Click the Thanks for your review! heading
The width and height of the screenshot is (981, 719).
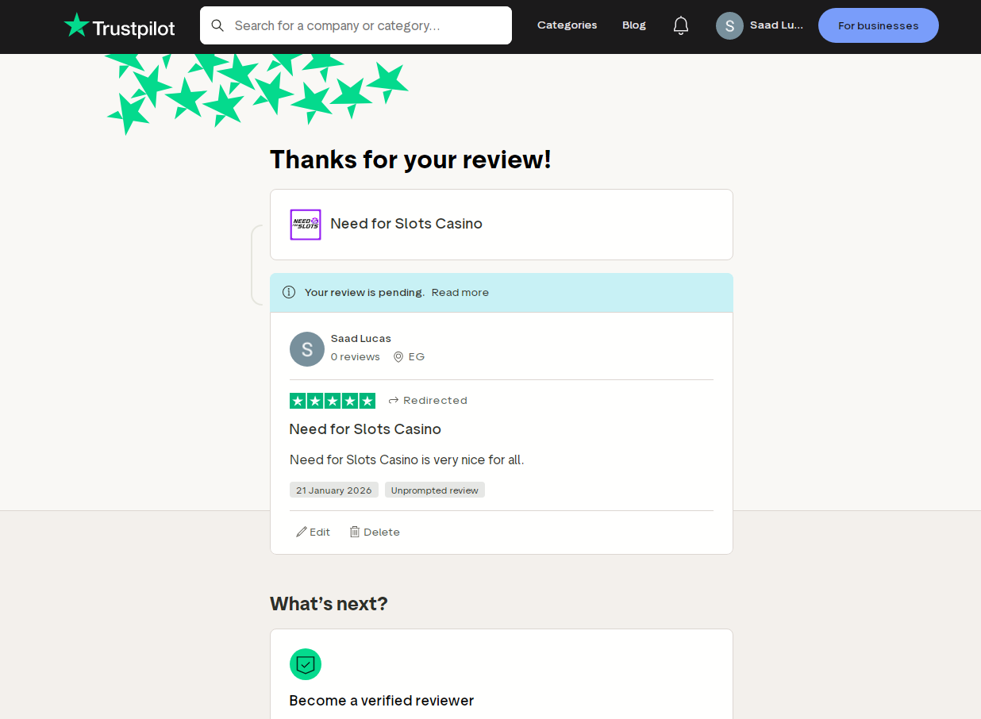(410, 160)
